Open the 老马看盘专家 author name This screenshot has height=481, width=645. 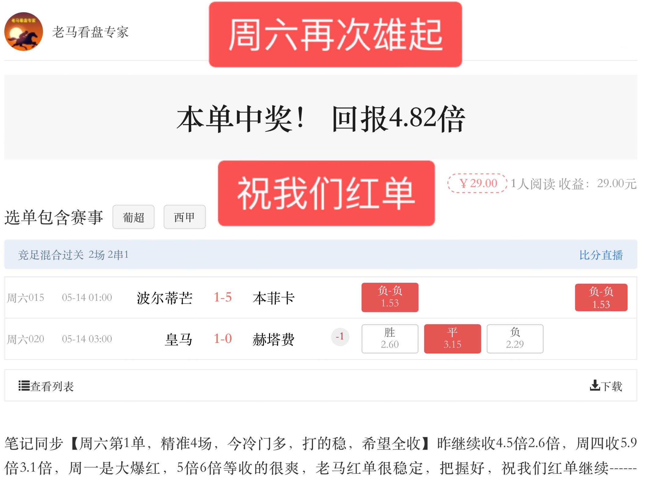point(90,32)
